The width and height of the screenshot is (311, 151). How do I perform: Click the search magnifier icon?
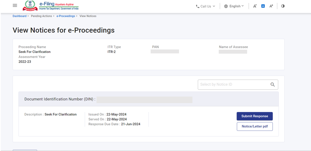click(x=273, y=85)
